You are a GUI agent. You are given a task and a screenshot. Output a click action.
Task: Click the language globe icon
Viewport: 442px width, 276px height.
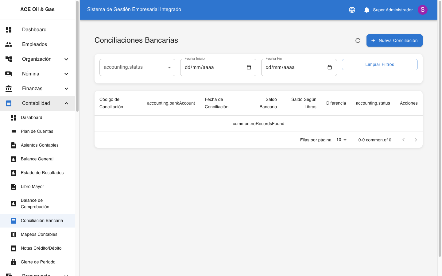[x=352, y=10]
